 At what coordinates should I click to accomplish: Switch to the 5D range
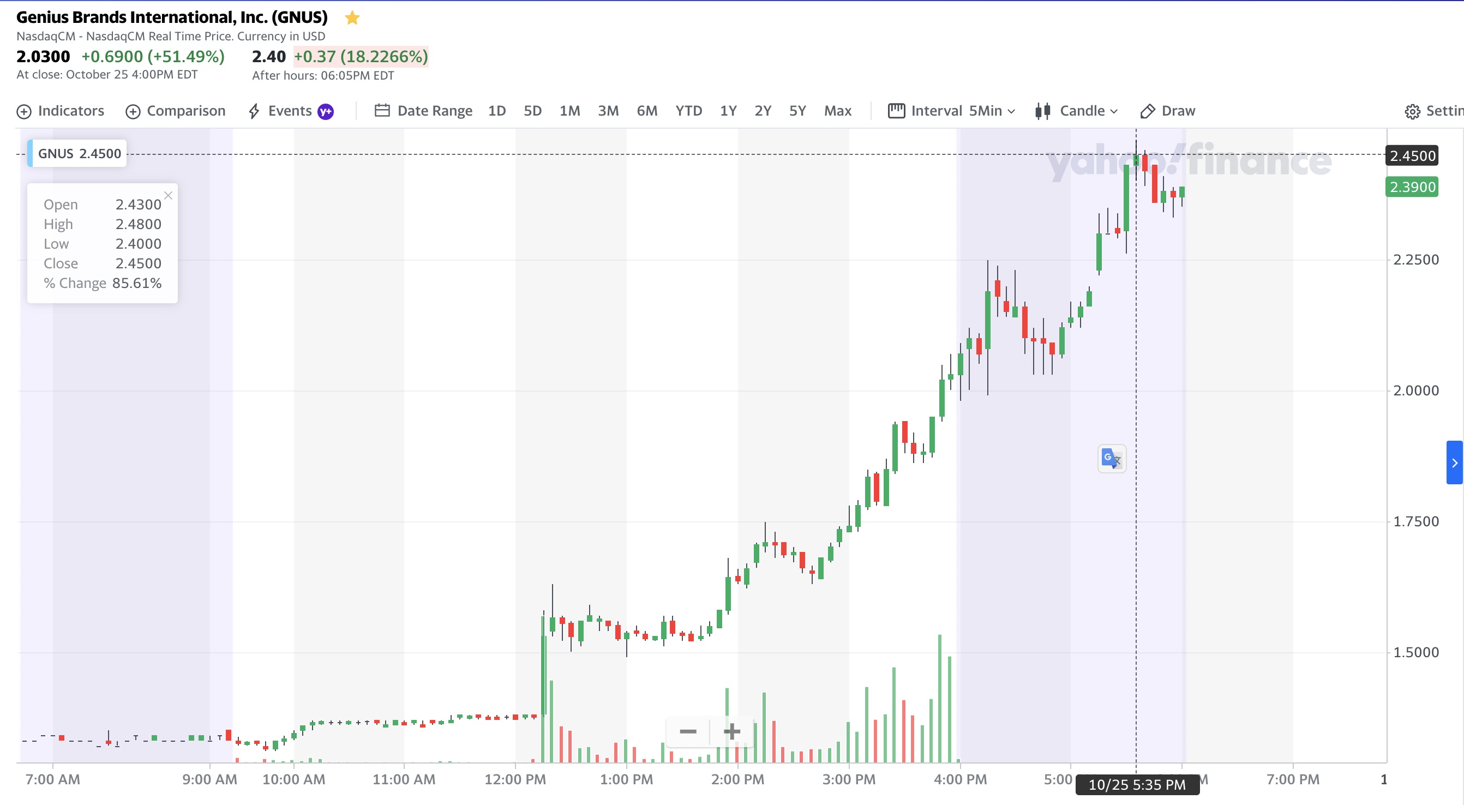pos(532,111)
